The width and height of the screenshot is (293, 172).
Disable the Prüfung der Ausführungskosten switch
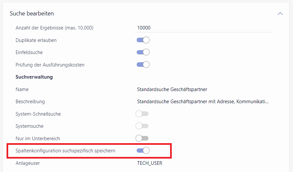[143, 65]
